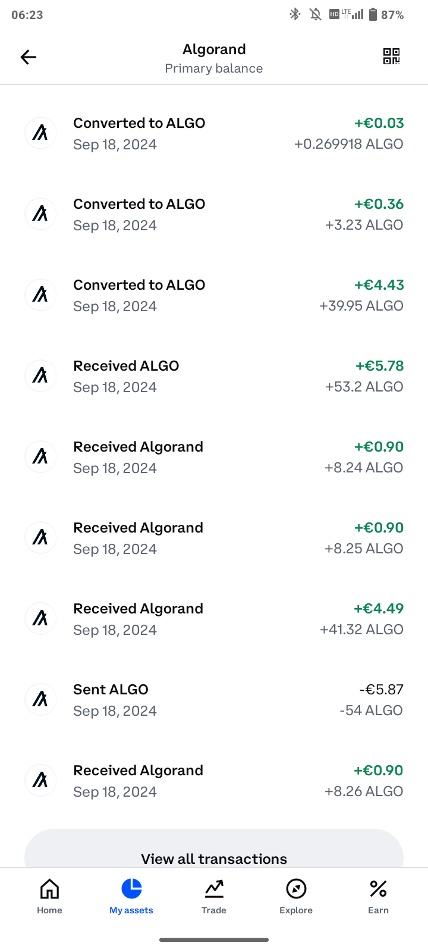The height and width of the screenshot is (952, 428).
Task: Tap the Explore compass icon
Action: [x=296, y=889]
